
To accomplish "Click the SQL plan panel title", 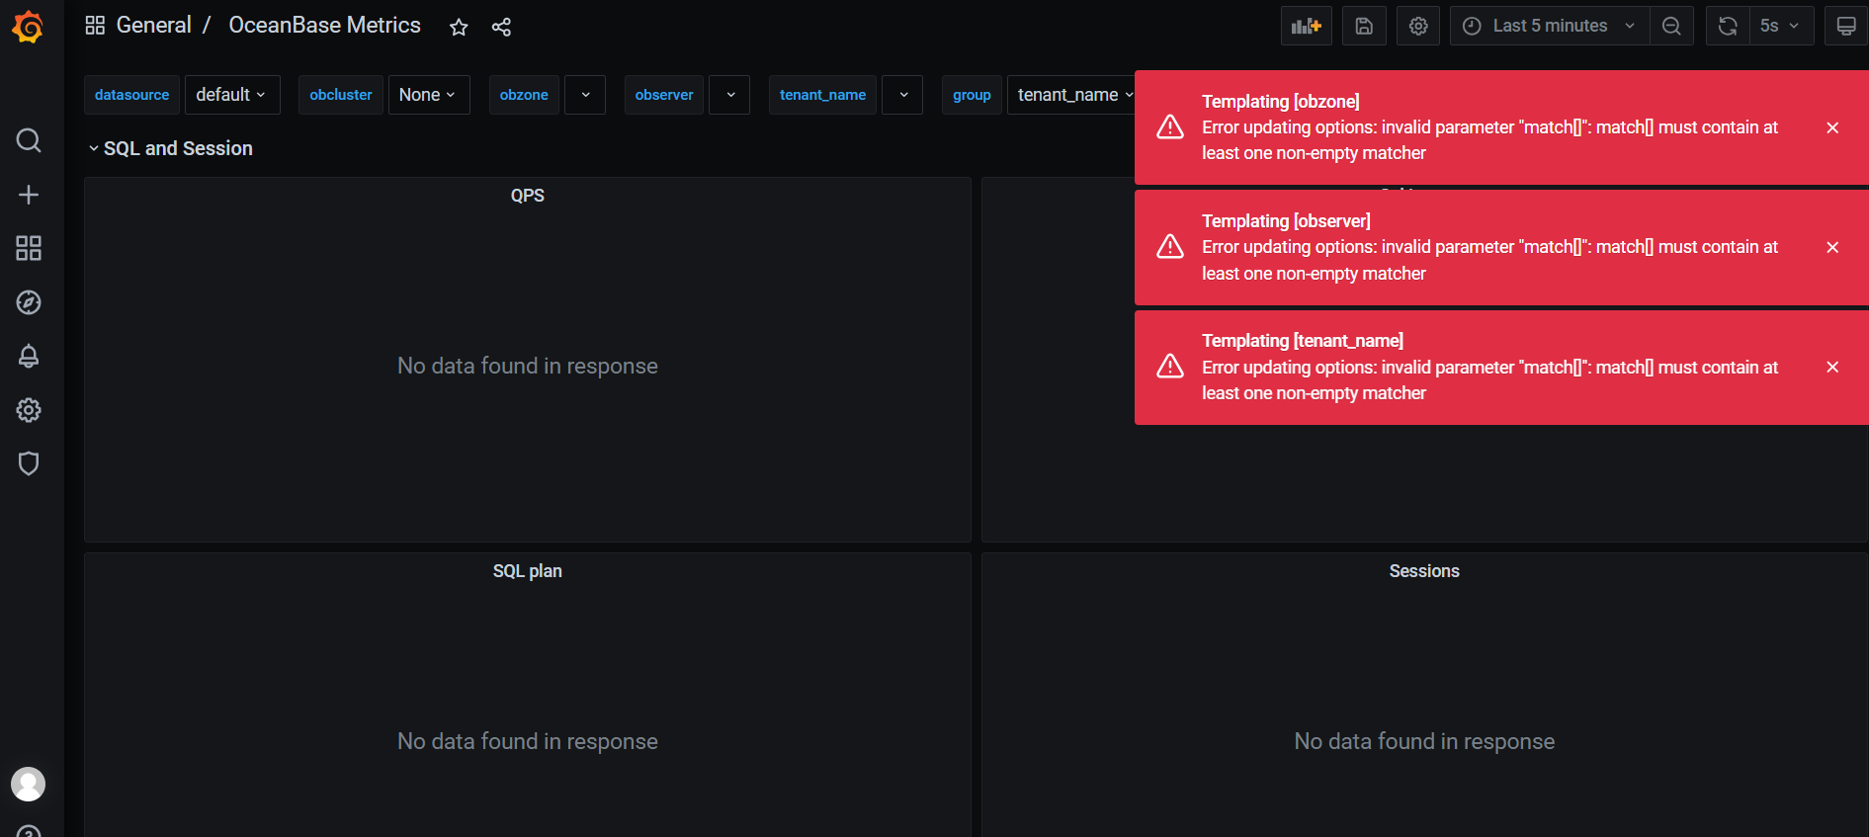I will click(x=528, y=571).
